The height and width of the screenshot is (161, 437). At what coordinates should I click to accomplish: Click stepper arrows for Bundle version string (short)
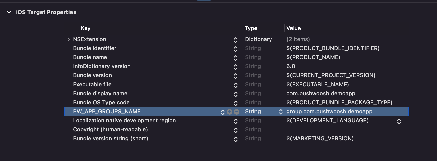click(235, 139)
